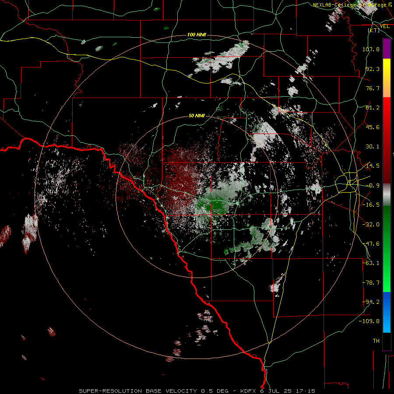Click the VEL legend heading
This screenshot has height=394, width=394.
384,26
